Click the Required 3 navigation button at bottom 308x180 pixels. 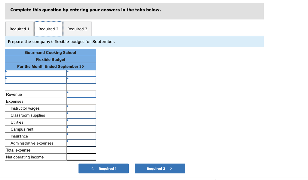(160, 168)
